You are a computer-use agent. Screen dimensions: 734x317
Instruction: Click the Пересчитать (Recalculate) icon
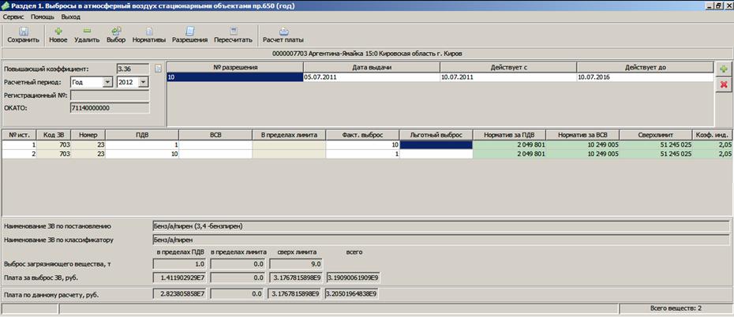pyautogui.click(x=232, y=34)
